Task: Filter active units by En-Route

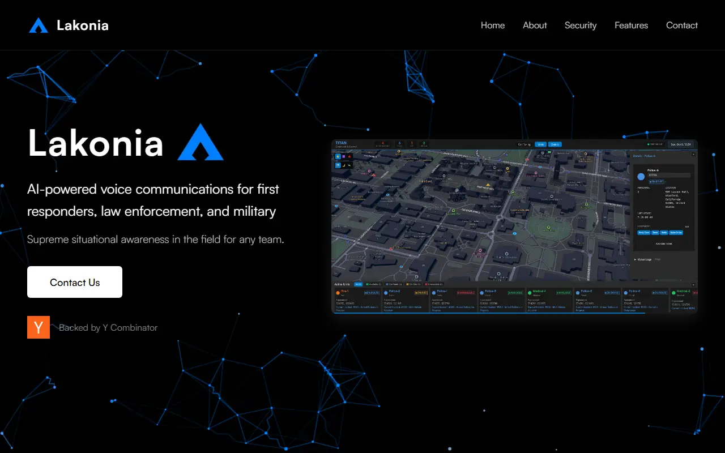Action: (x=394, y=284)
